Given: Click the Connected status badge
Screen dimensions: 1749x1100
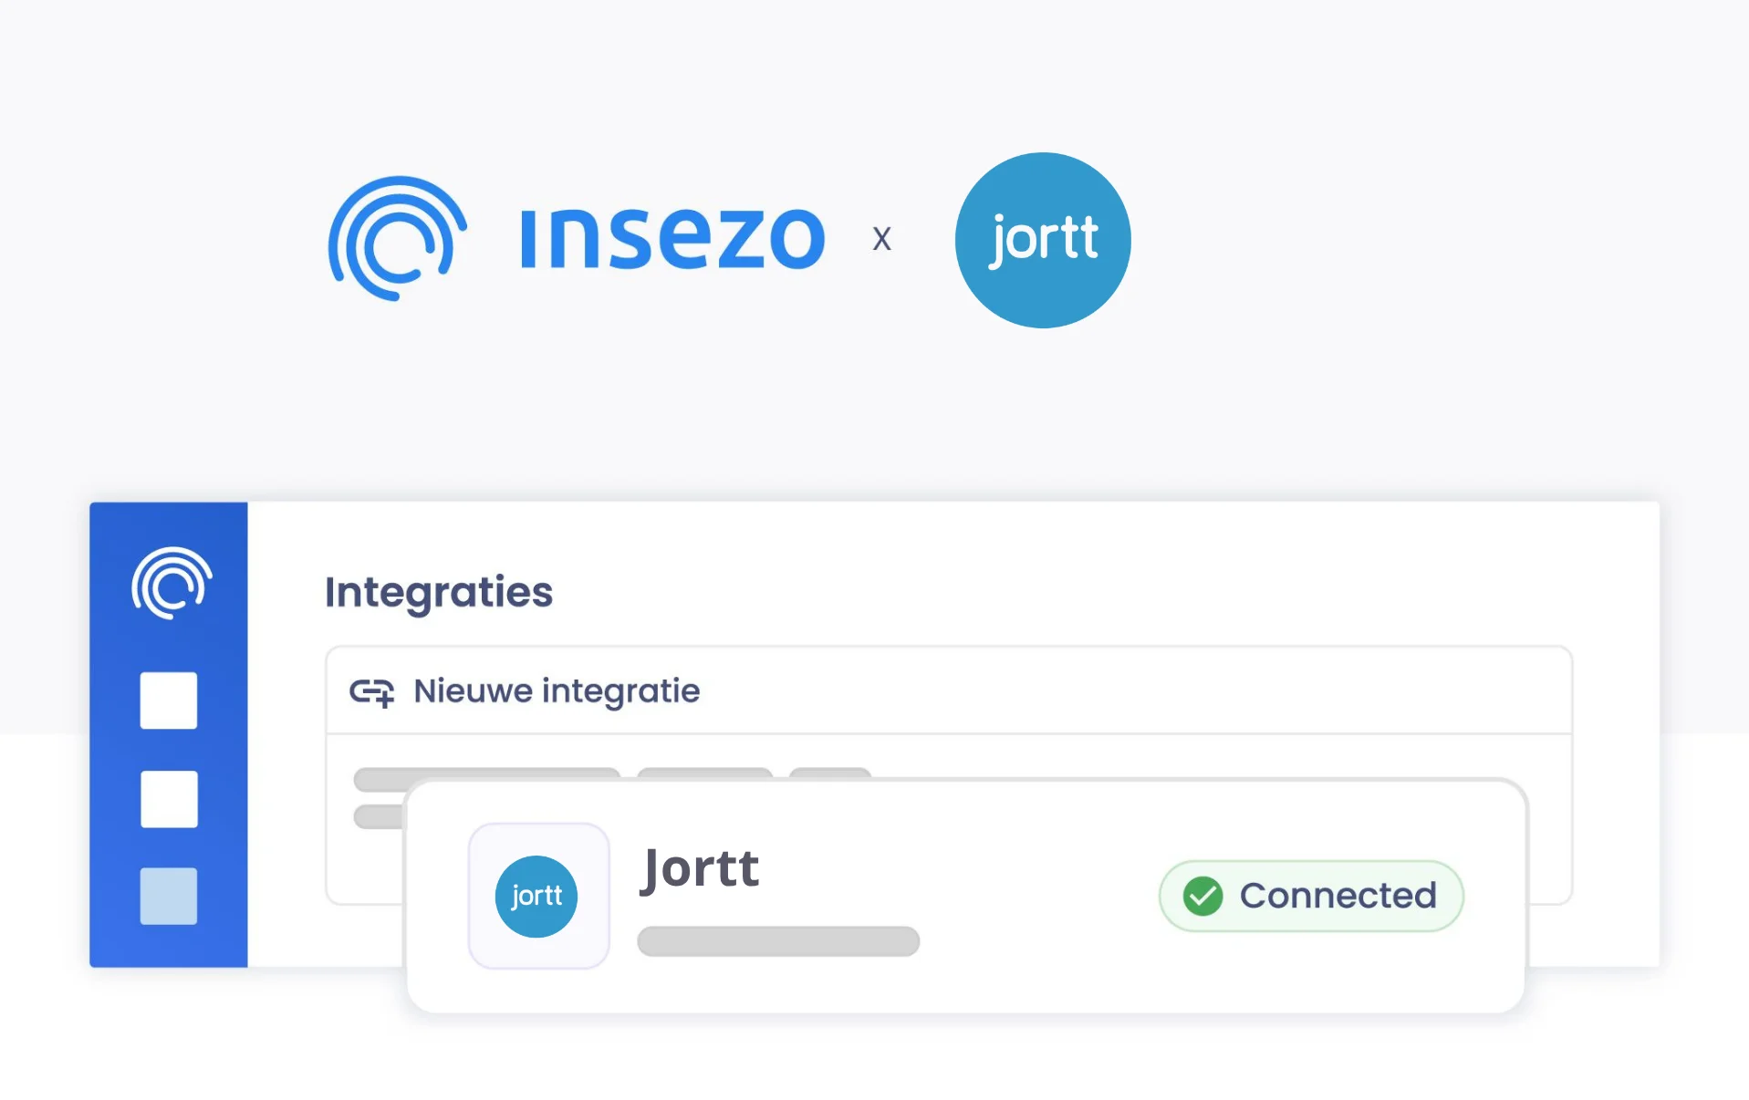Looking at the screenshot, I should click(1311, 896).
